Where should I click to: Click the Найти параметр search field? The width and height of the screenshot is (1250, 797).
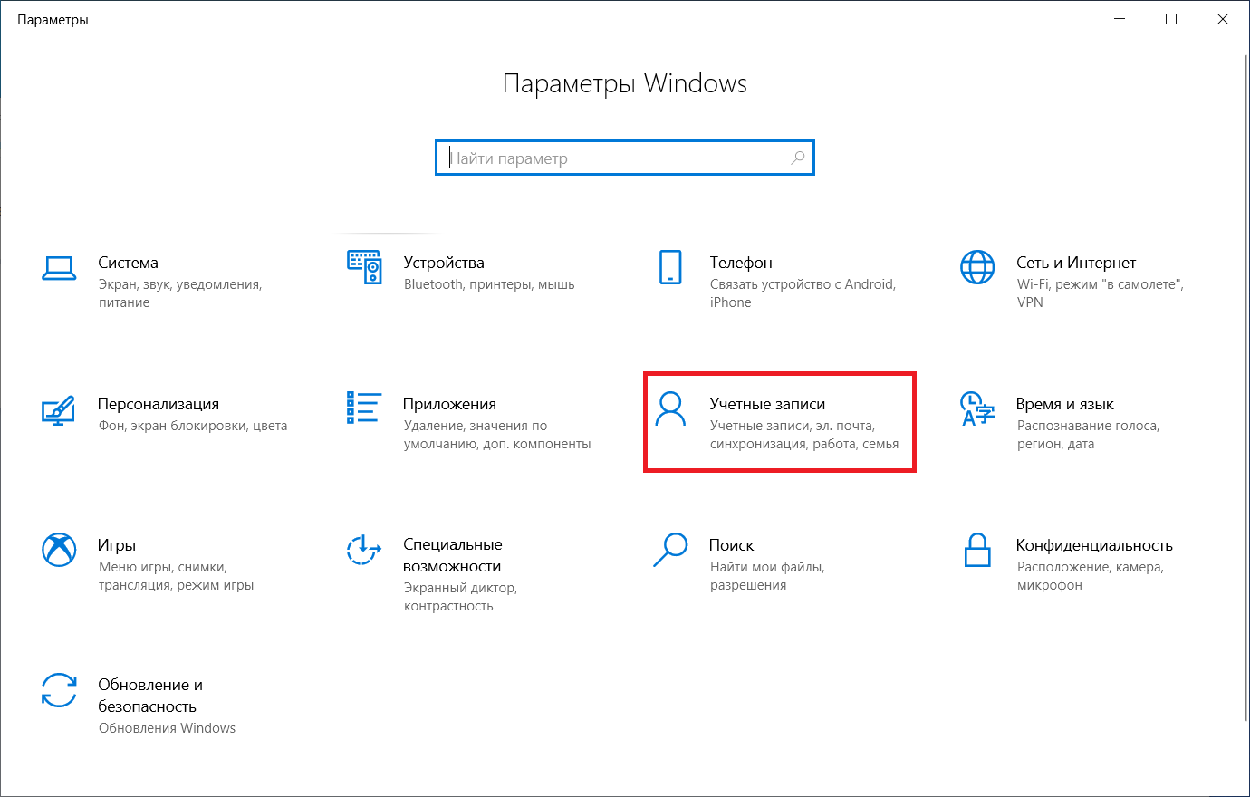tap(616, 158)
